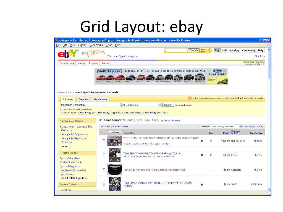The height and width of the screenshot is (212, 283).
Task: Check the box for MVP Photo COA item
Action: (x=104, y=184)
